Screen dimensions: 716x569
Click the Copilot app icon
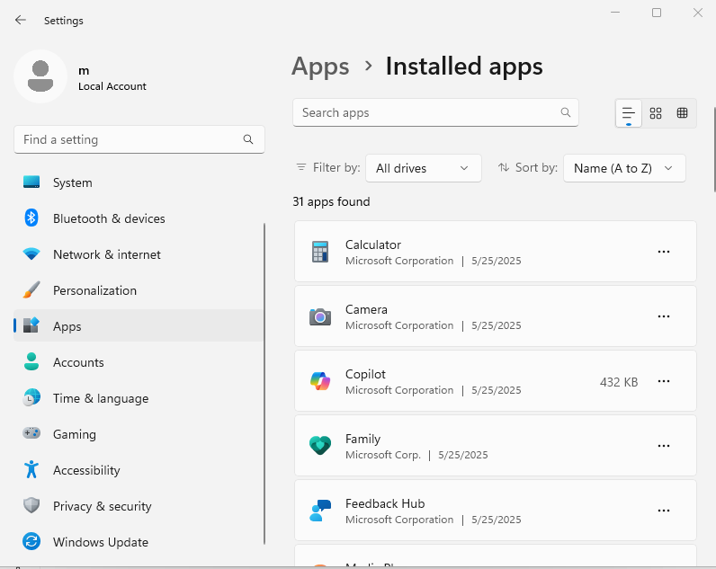(320, 381)
